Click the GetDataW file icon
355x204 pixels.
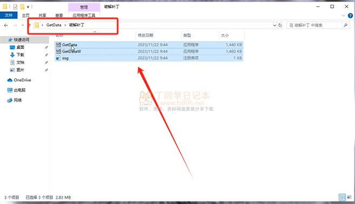point(58,51)
